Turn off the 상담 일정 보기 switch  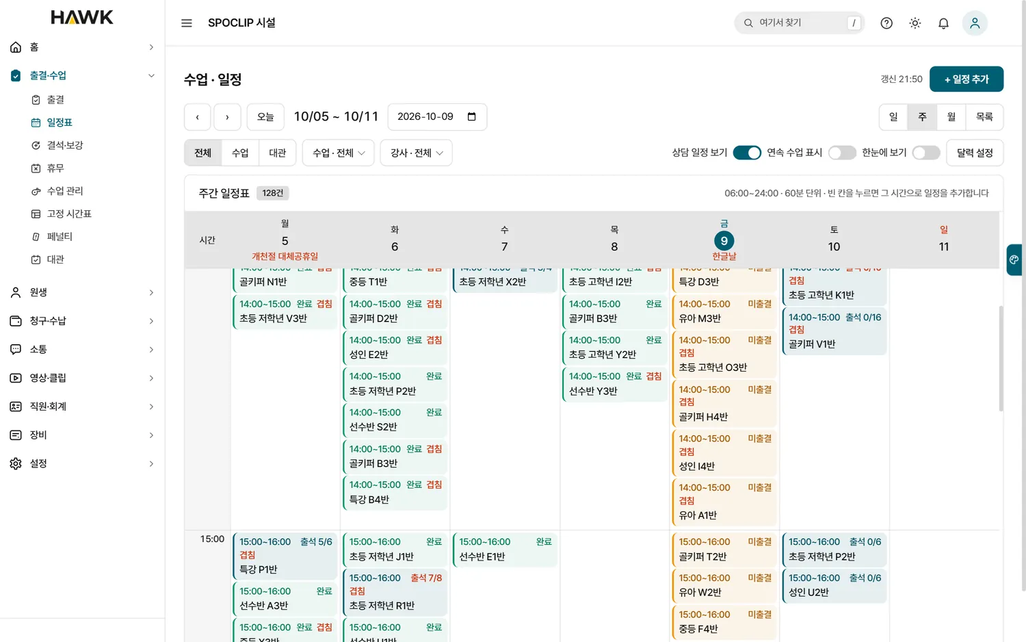pos(747,153)
